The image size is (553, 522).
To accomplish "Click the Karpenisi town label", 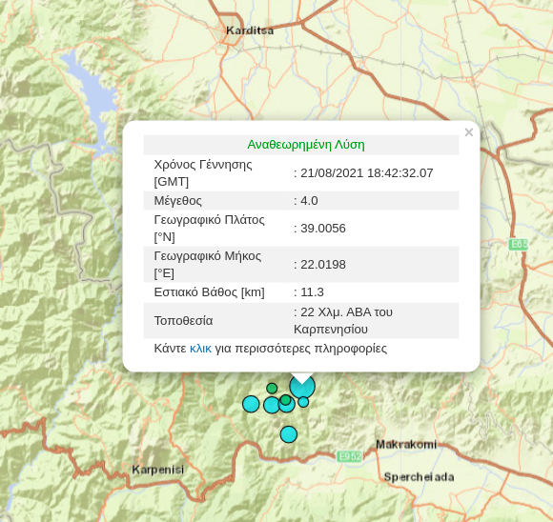I will pos(158,470).
